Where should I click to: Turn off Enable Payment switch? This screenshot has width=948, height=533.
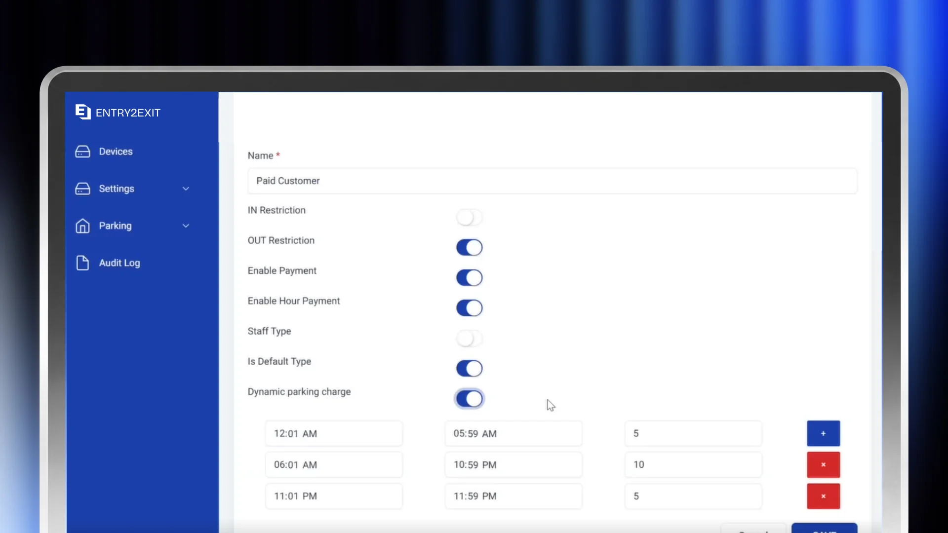469,278
